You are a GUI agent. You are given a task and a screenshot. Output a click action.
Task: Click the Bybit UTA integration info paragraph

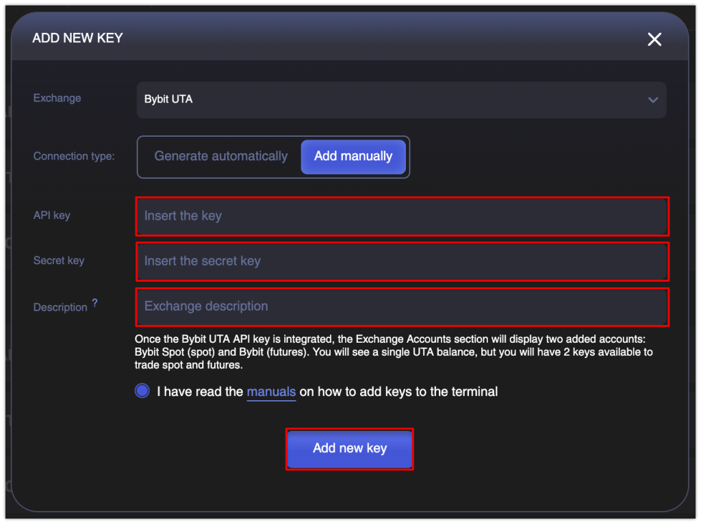point(394,352)
